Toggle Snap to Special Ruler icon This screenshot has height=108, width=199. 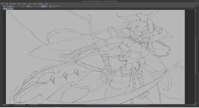pos(45,6)
